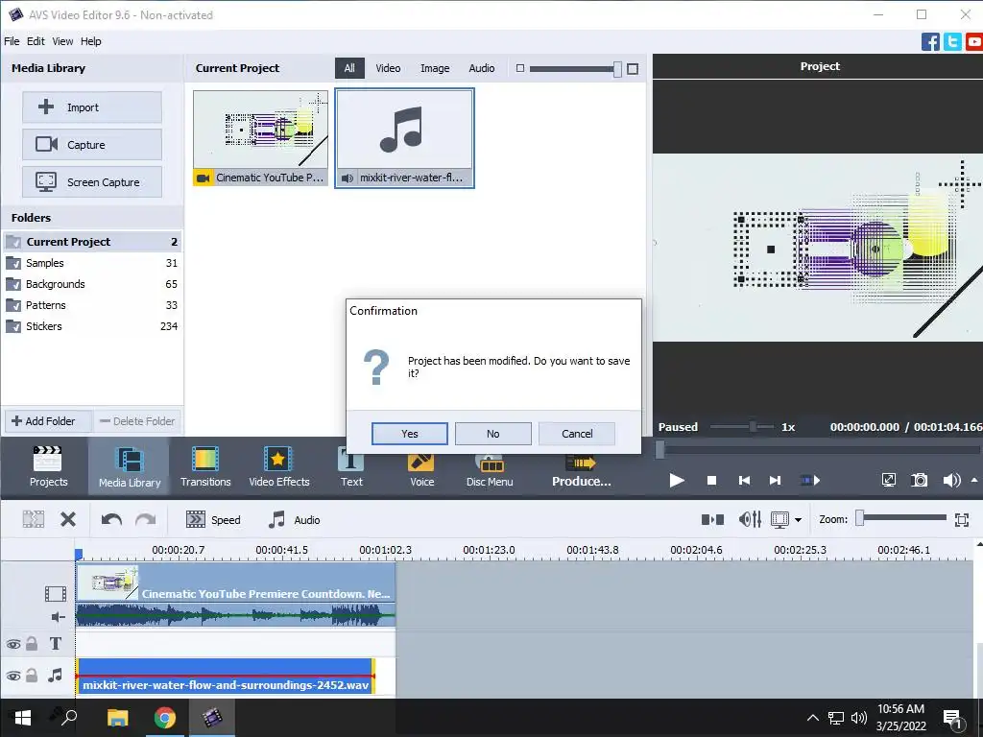Viewport: 983px width, 737px height.
Task: Click the video audio line speaker icon
Action: pyautogui.click(x=58, y=617)
